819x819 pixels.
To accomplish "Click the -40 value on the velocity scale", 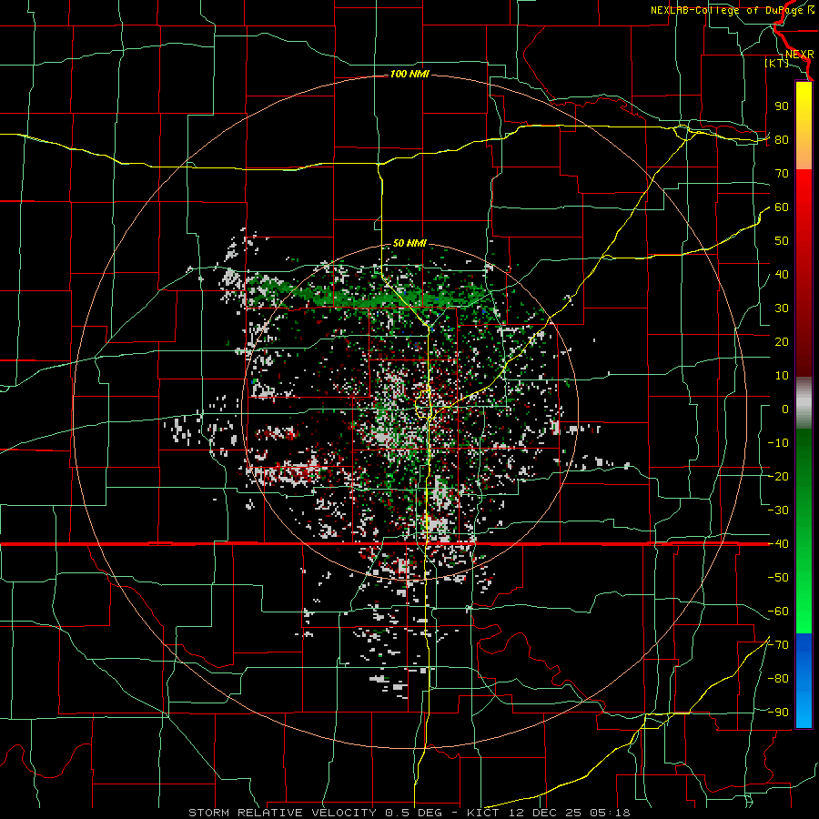I will click(778, 544).
